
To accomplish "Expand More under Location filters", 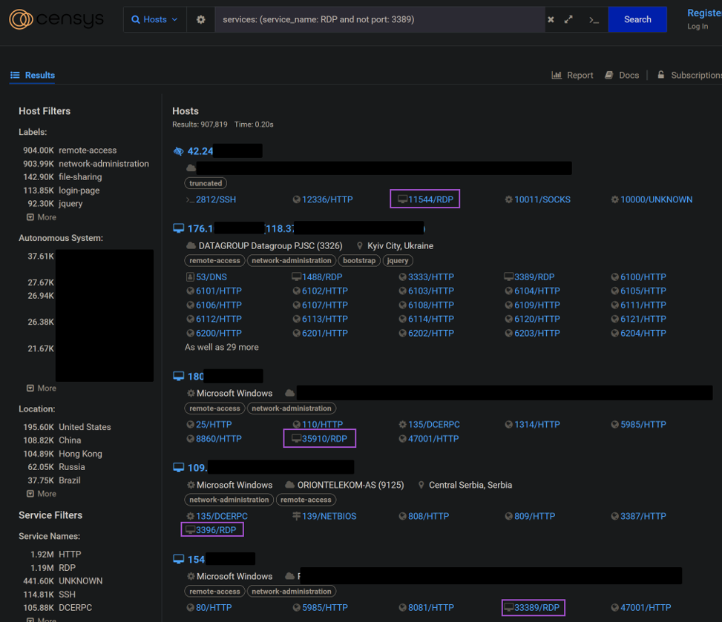I will (x=42, y=494).
